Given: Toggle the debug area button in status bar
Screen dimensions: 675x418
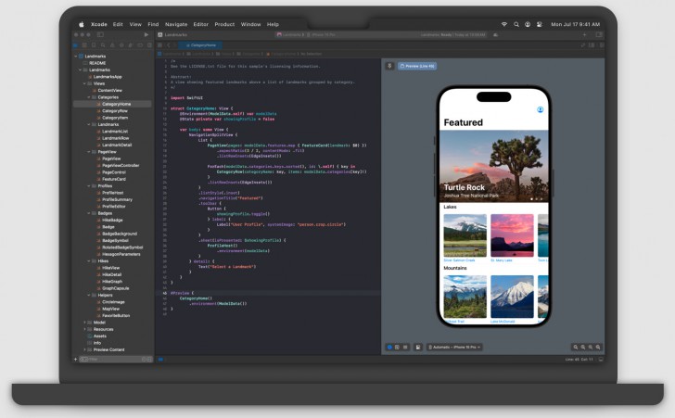Looking at the screenshot, I should (x=601, y=359).
